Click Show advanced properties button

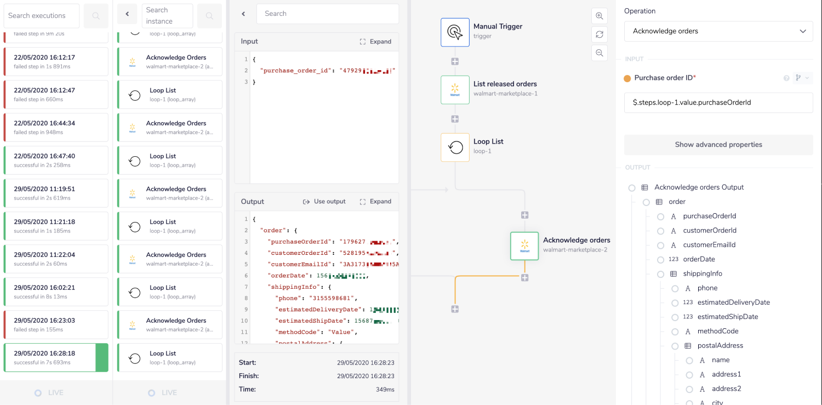(718, 145)
